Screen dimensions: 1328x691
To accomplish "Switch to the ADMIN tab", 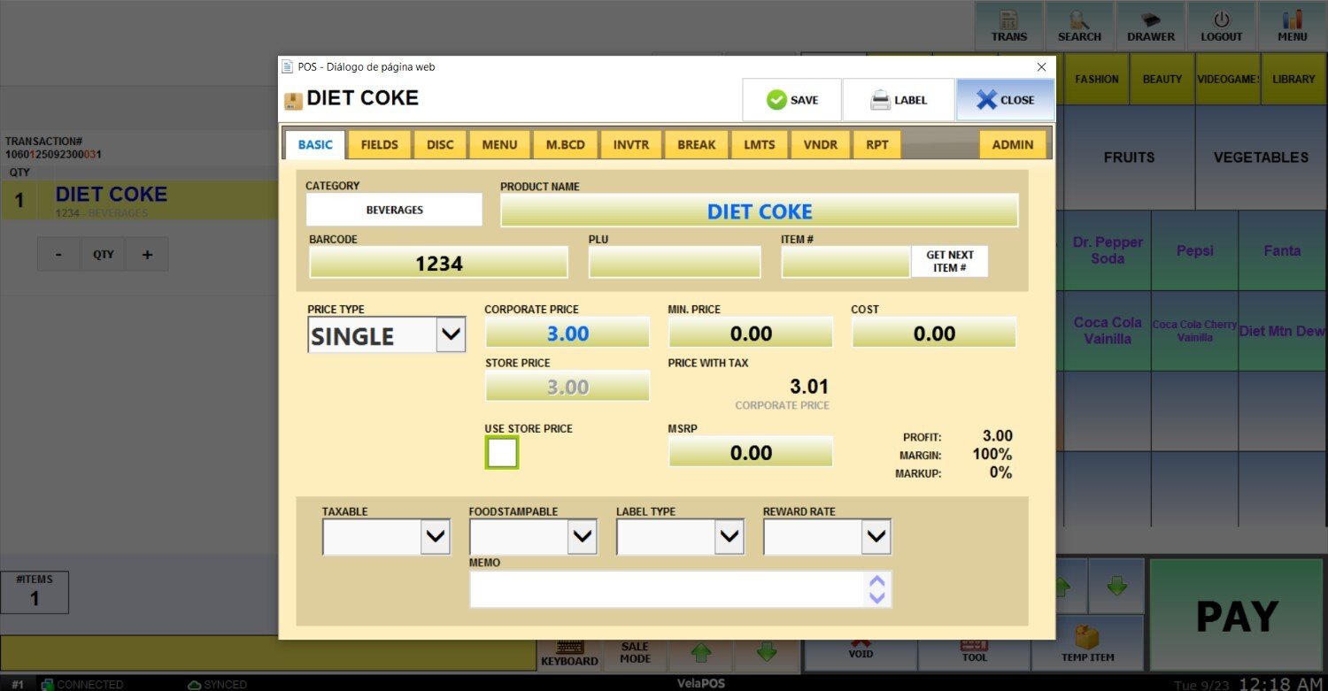I will pos(1012,145).
